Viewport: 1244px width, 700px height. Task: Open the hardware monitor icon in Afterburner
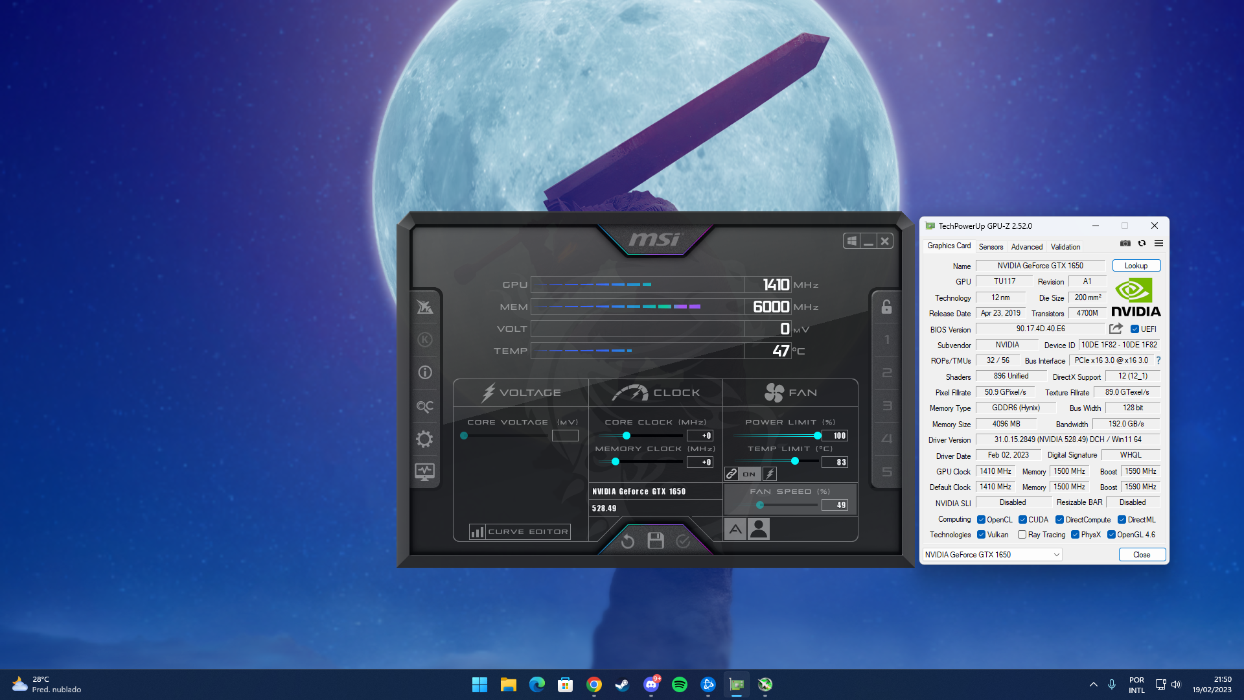[425, 472]
